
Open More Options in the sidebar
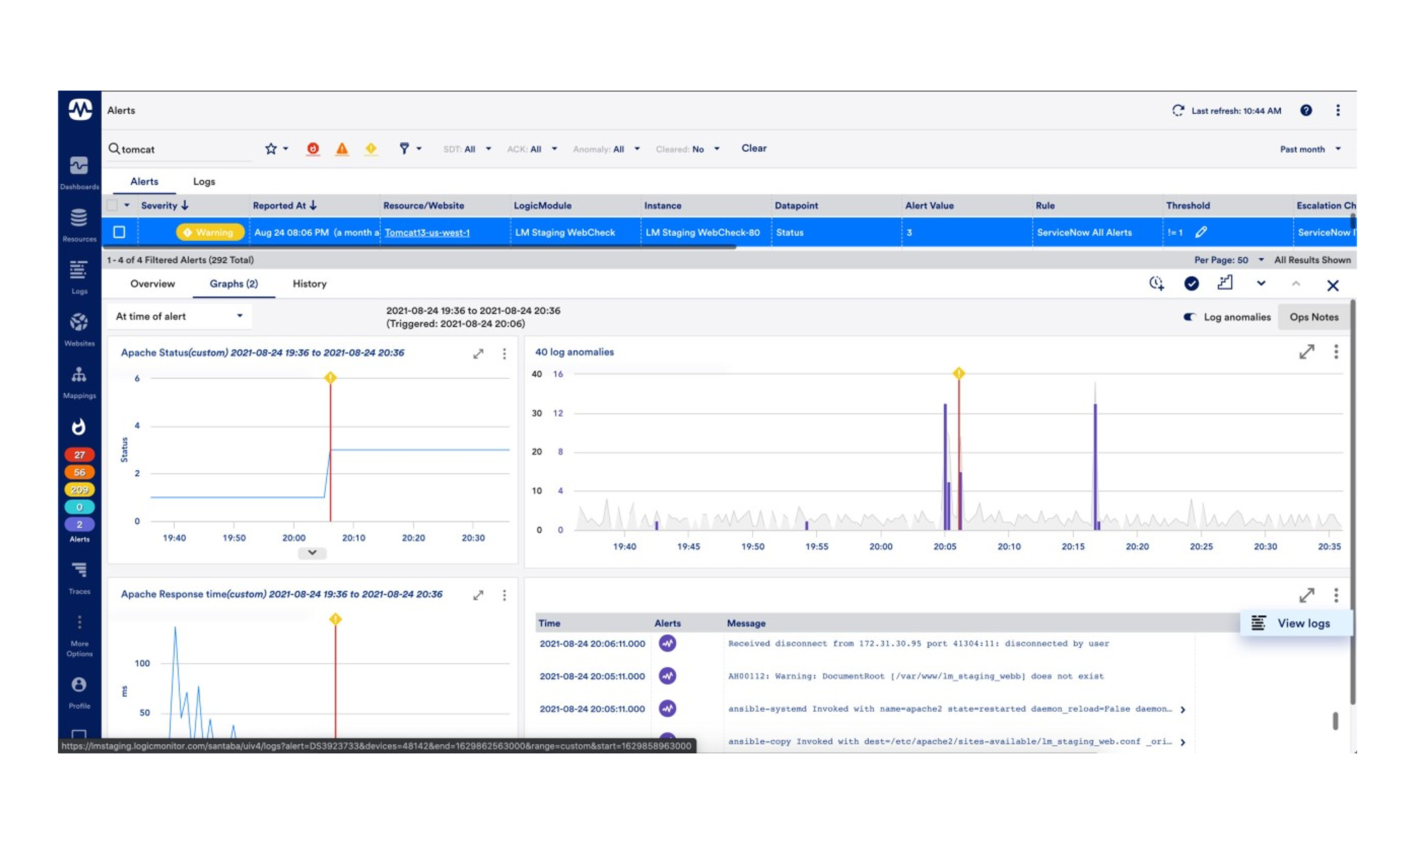(x=80, y=637)
